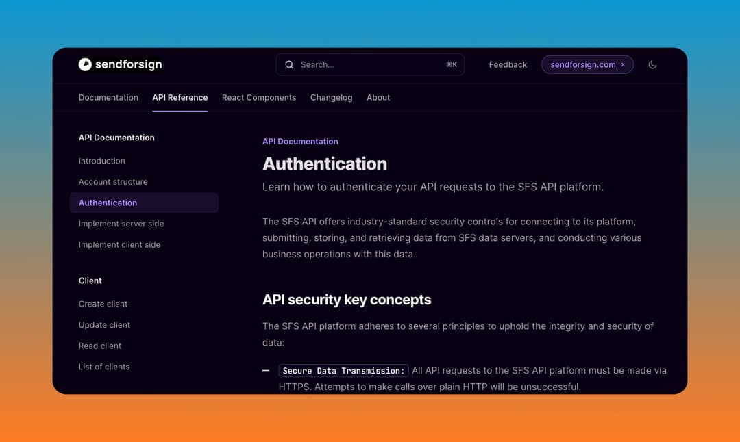The height and width of the screenshot is (442, 740).
Task: Select Account structure sidebar item
Action: pyautogui.click(x=113, y=181)
